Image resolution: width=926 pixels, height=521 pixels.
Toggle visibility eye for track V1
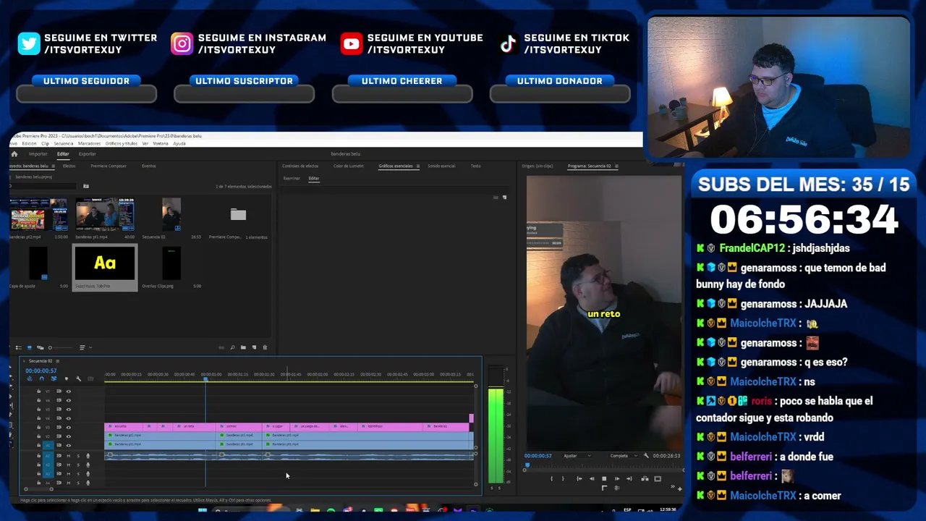(x=69, y=445)
